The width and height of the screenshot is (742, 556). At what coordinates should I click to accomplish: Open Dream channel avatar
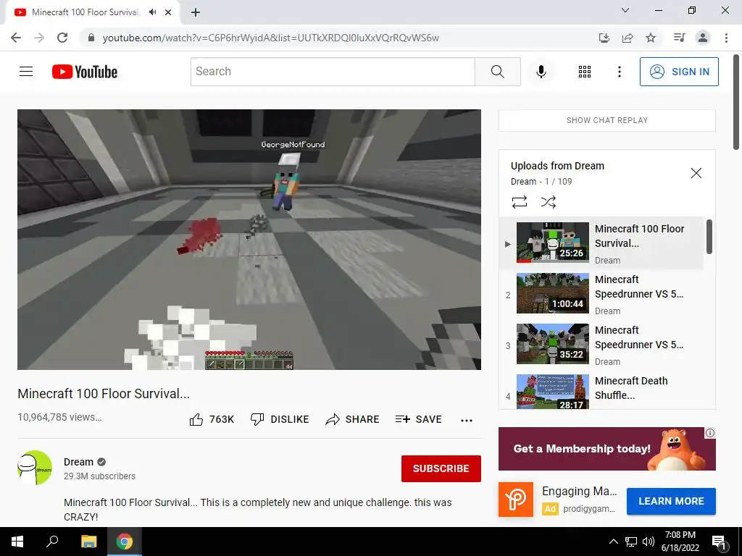(35, 468)
